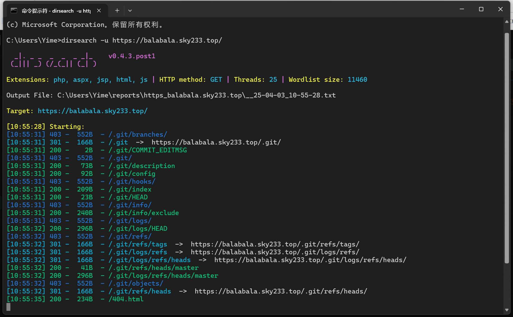Open the redirect URL ending in /.git/logs/refs/heads/
This screenshot has width=513, height=317.
point(310,260)
